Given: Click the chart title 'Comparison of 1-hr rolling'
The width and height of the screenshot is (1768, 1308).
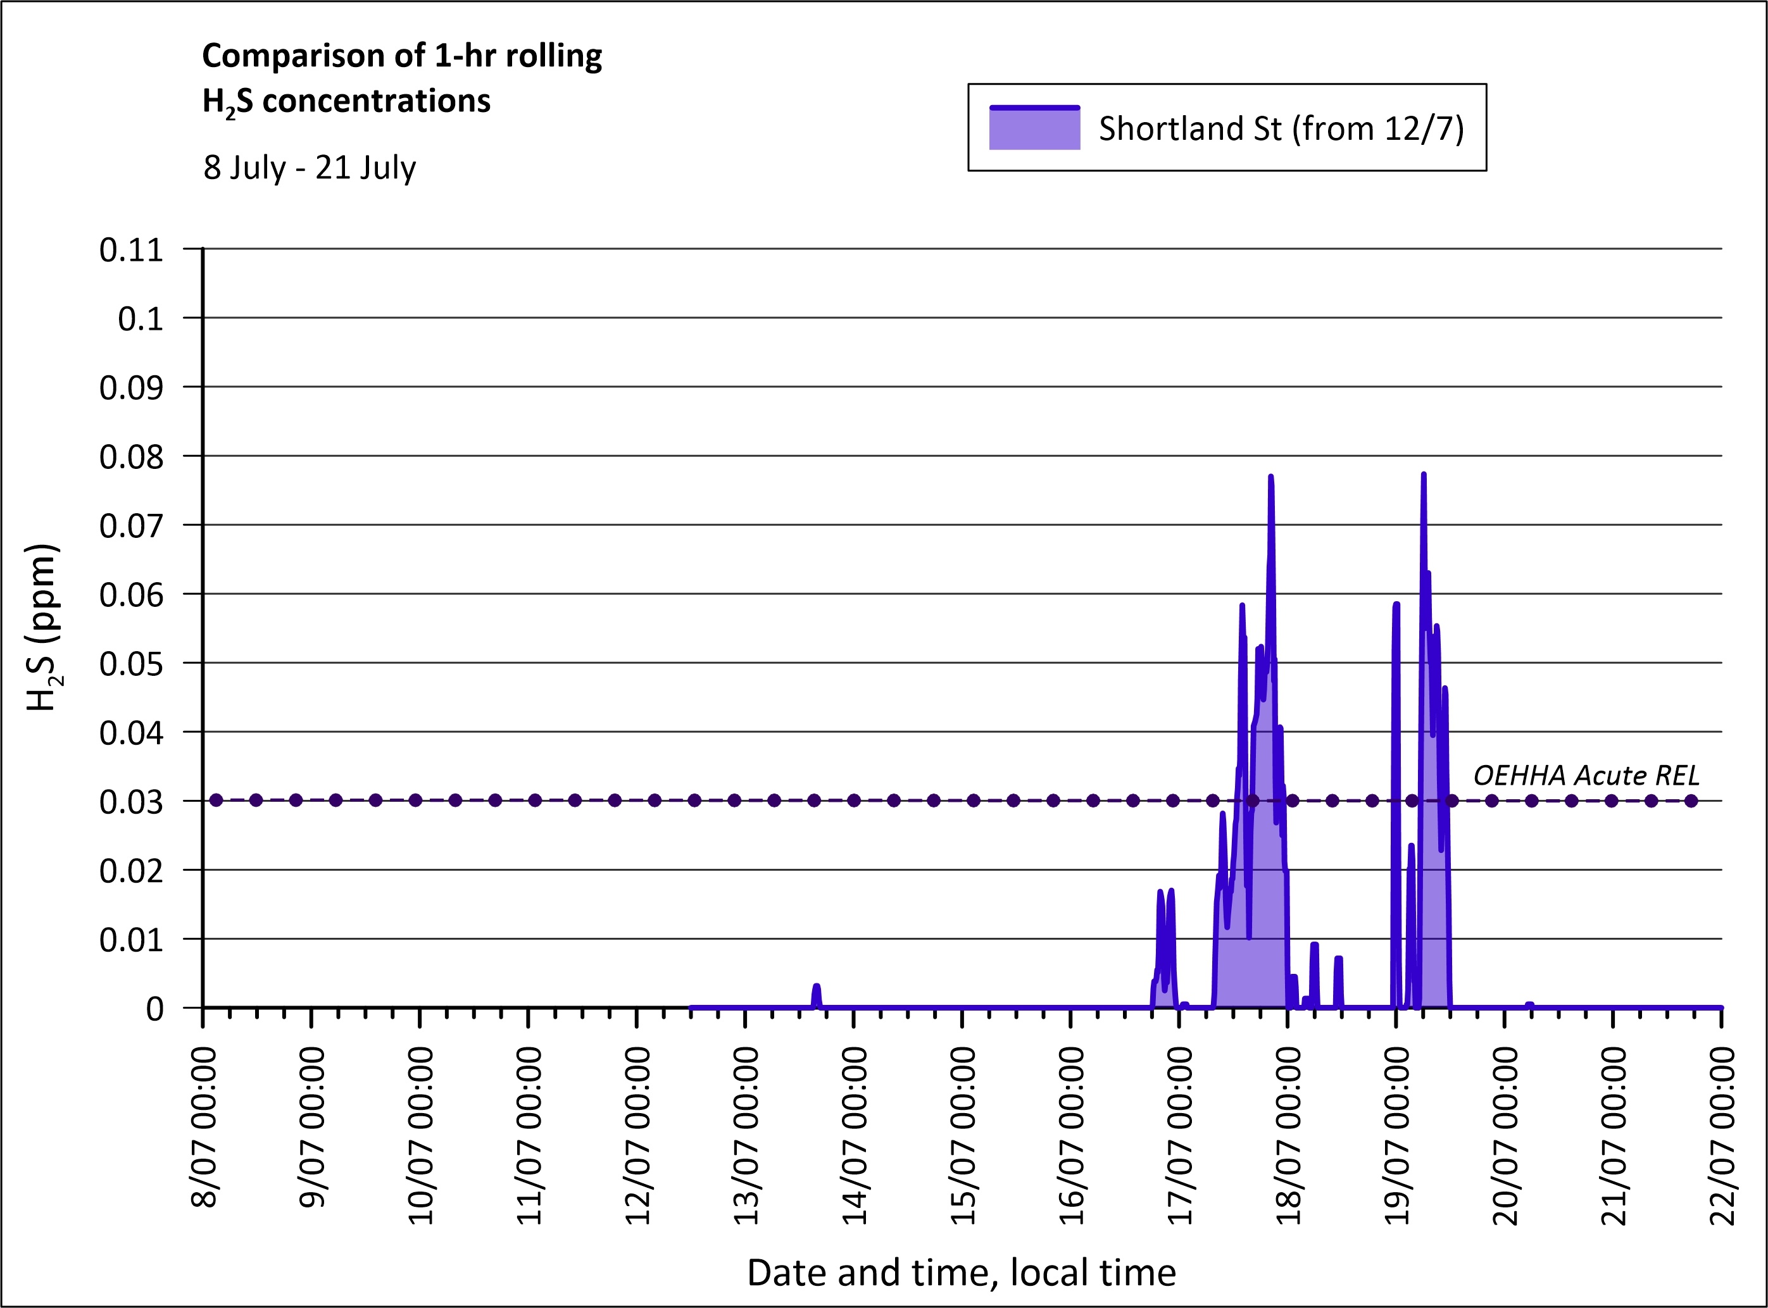Looking at the screenshot, I should [401, 56].
